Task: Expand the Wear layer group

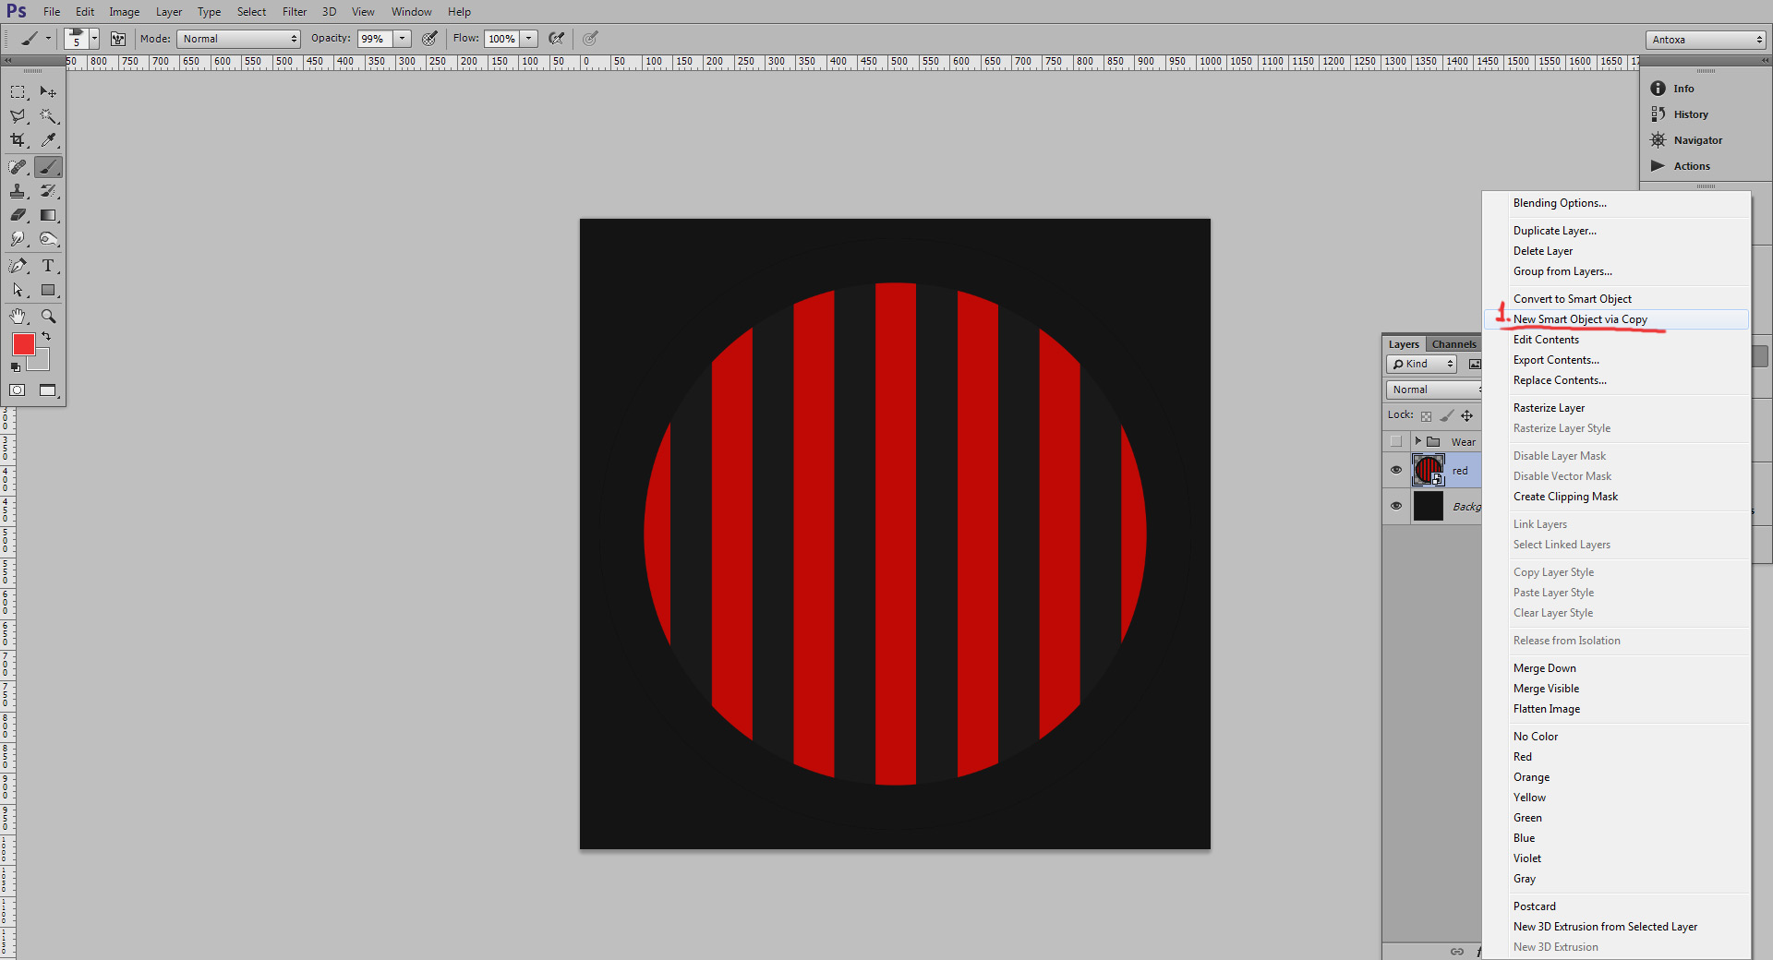Action: coord(1417,441)
